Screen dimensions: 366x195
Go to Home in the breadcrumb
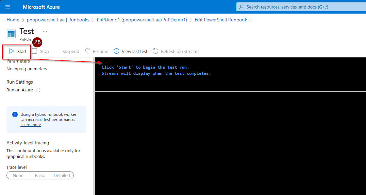pos(13,20)
